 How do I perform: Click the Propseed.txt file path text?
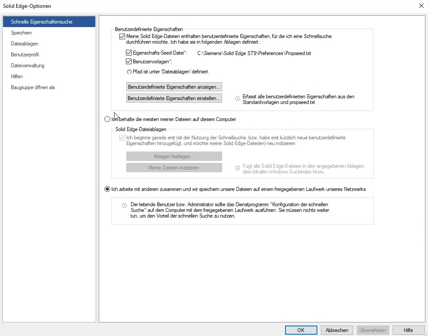[254, 53]
